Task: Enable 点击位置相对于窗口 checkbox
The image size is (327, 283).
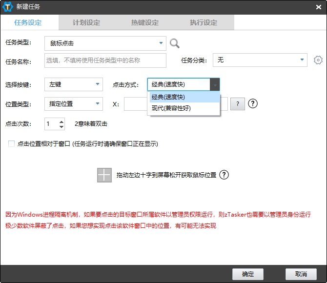Action: click(12, 144)
